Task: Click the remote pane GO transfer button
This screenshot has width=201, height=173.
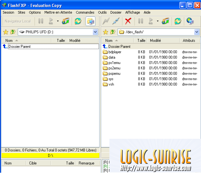Action: [151, 21]
